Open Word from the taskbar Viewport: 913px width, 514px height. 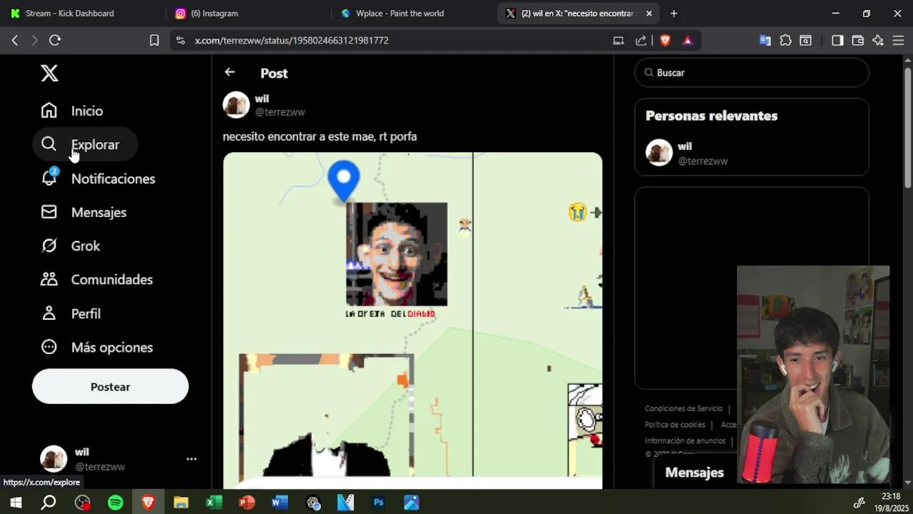tap(280, 503)
